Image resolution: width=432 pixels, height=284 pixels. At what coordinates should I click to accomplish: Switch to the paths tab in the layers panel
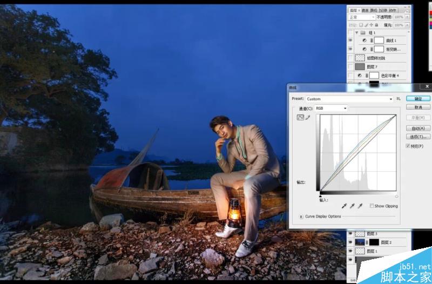374,10
